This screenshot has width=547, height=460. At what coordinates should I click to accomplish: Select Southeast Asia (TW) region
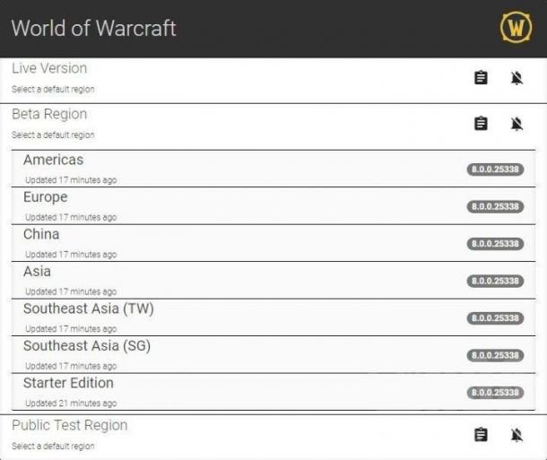[273, 317]
